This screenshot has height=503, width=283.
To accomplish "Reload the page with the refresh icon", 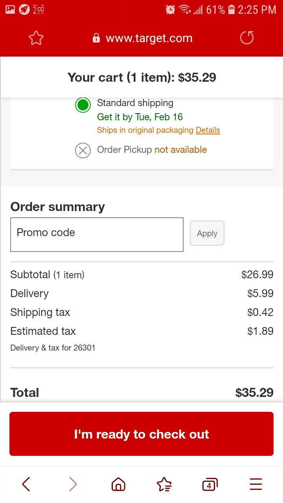I will coord(247,38).
